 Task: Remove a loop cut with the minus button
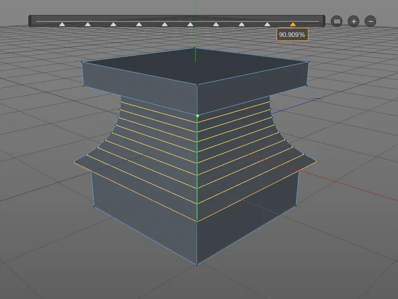pos(370,21)
